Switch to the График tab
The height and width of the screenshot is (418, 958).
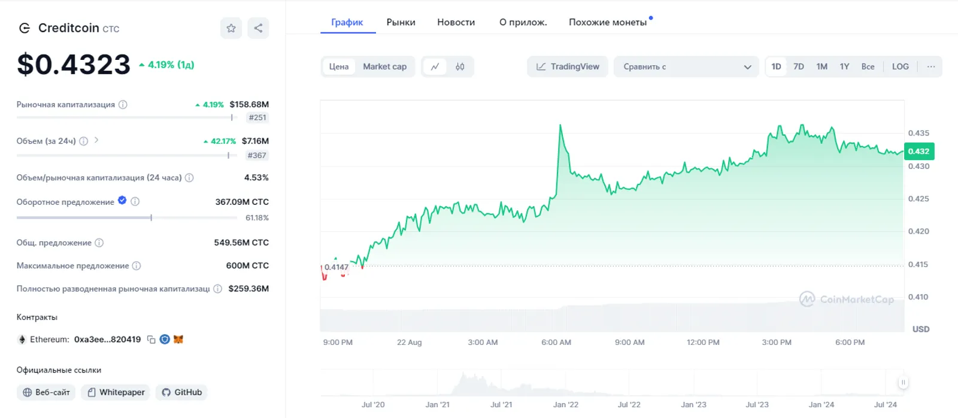[347, 22]
